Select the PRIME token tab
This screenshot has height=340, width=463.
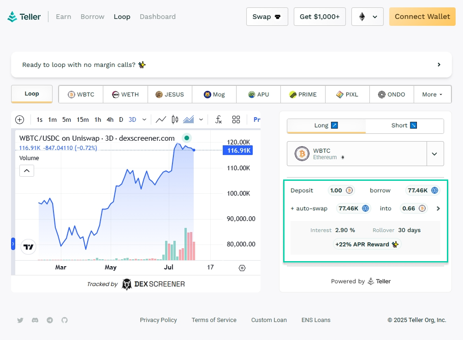pyautogui.click(x=303, y=95)
